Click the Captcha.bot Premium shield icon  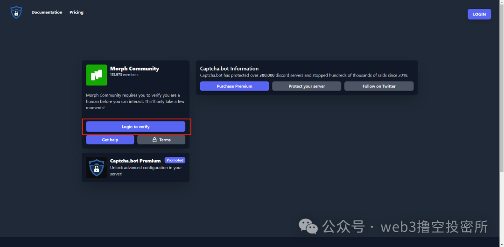pos(97,167)
